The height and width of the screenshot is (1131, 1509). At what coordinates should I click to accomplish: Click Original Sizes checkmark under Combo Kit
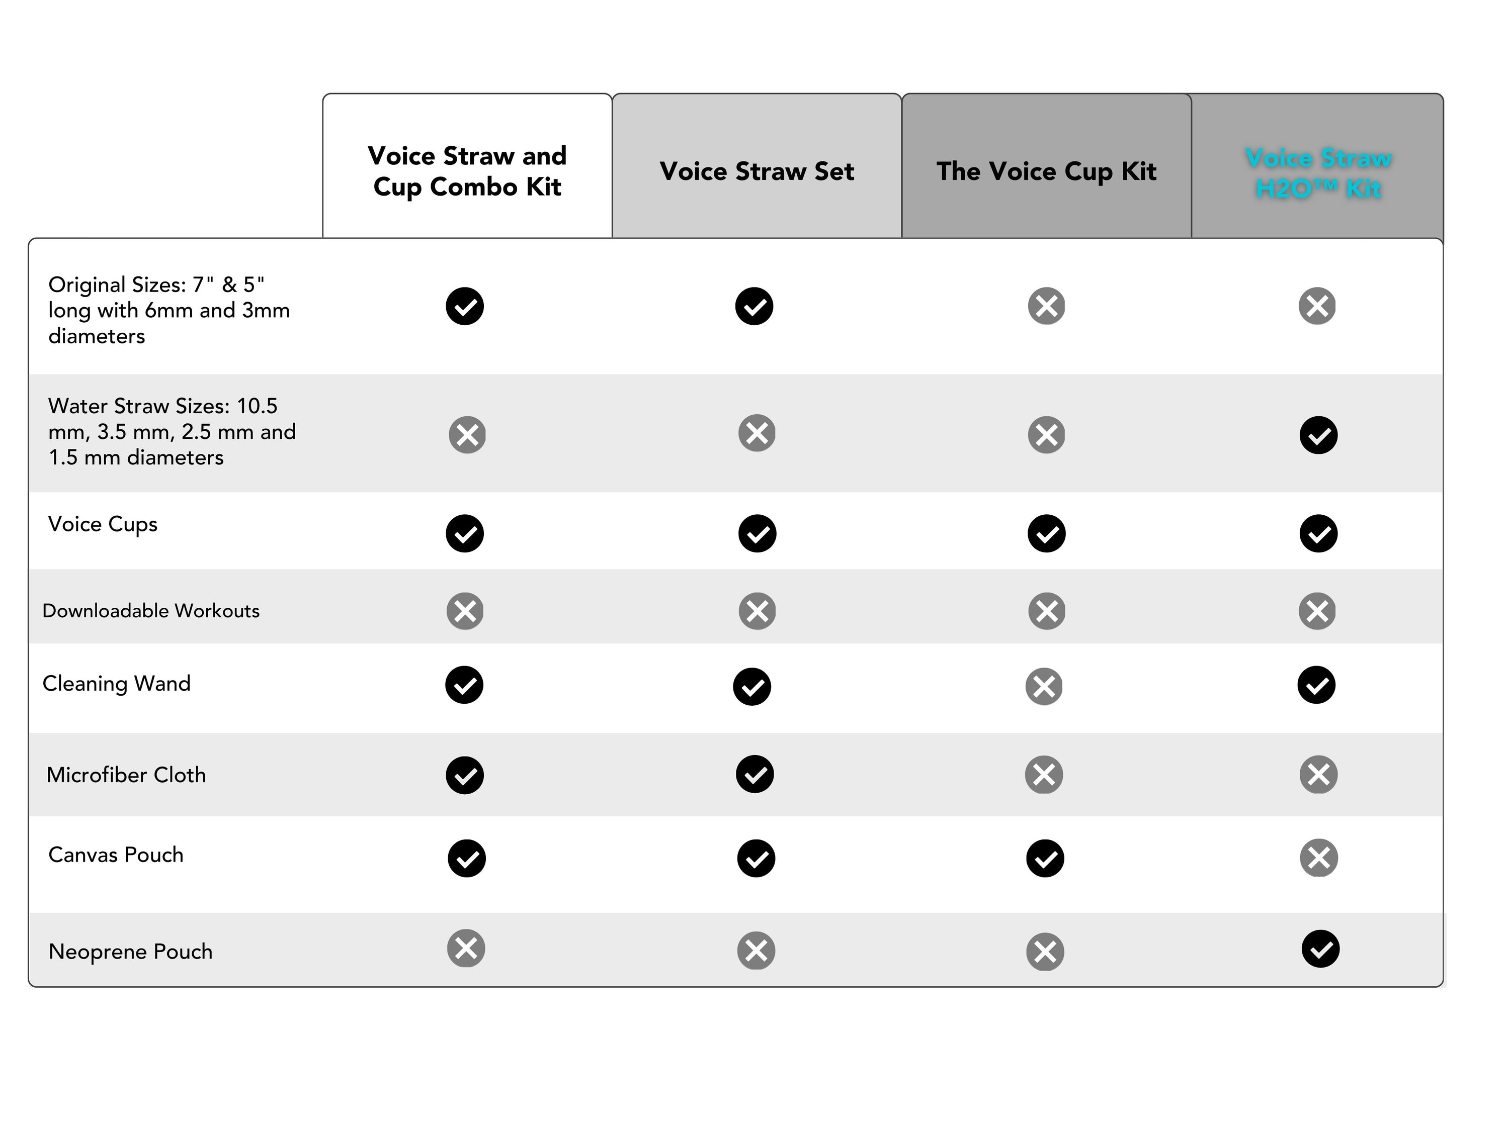[465, 306]
